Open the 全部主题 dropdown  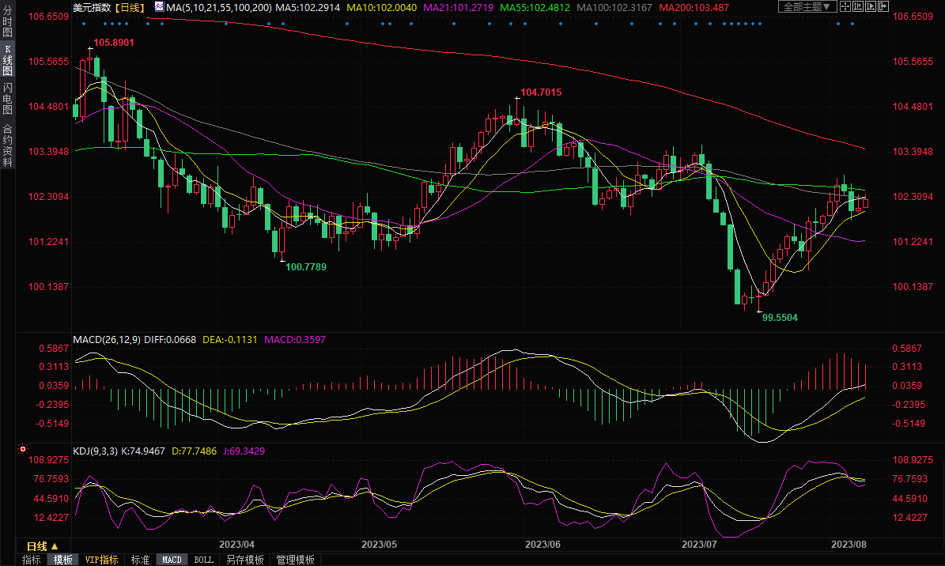point(807,6)
